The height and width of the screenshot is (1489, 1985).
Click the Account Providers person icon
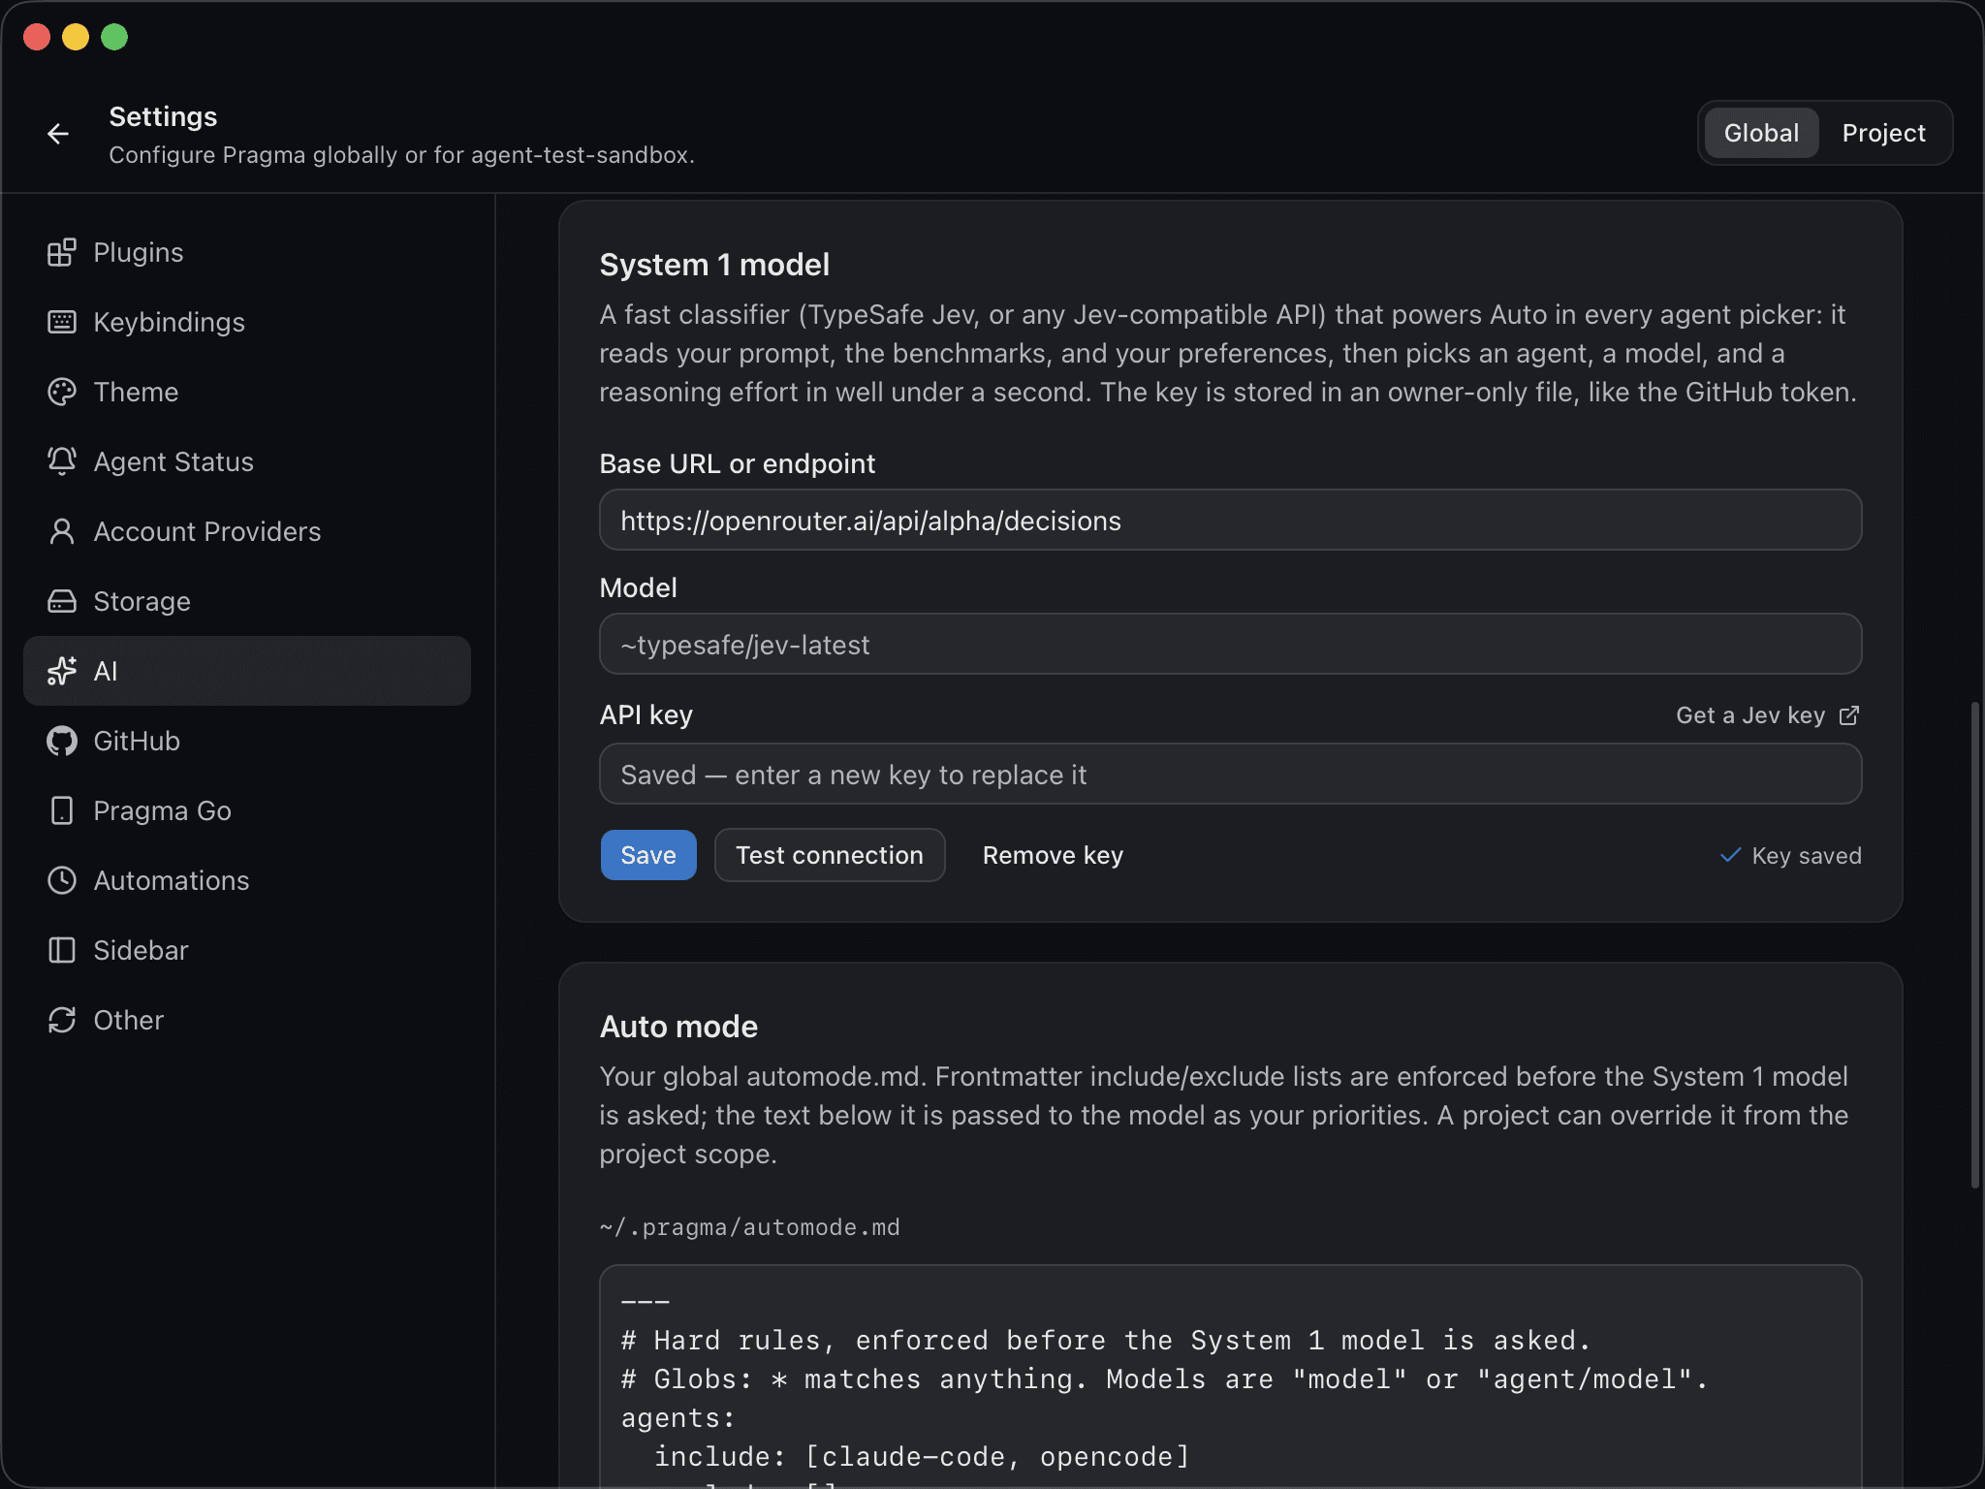(x=62, y=531)
